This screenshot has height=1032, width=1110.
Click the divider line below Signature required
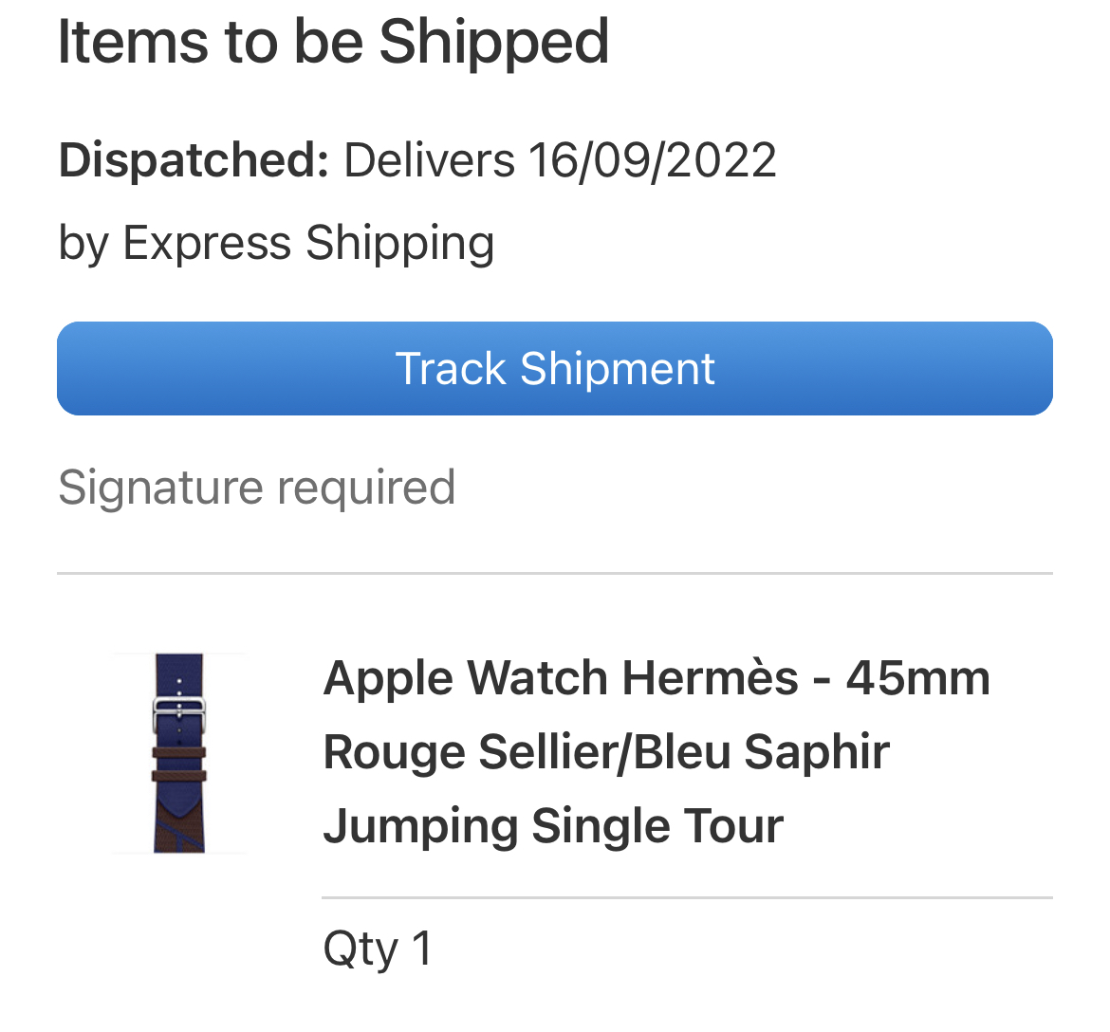click(555, 574)
